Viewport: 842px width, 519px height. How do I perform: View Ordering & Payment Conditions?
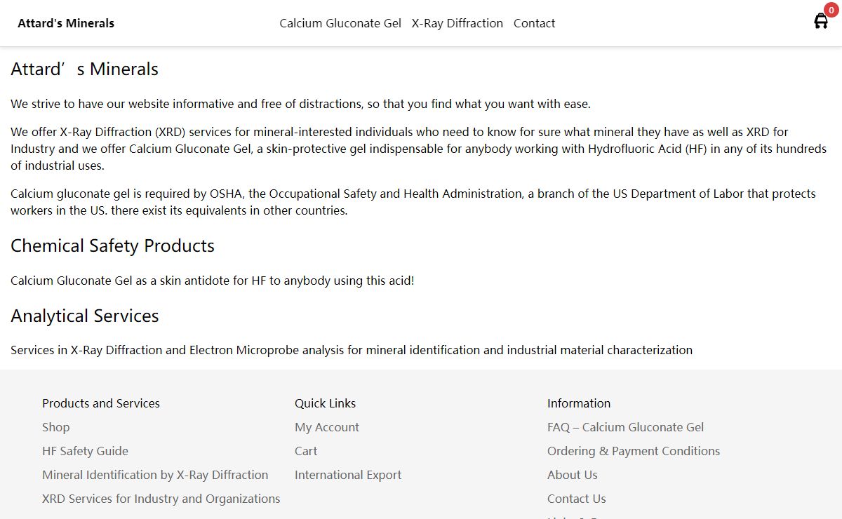[x=634, y=451]
